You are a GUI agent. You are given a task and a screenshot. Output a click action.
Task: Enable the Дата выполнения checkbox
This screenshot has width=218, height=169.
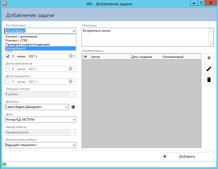point(8,69)
